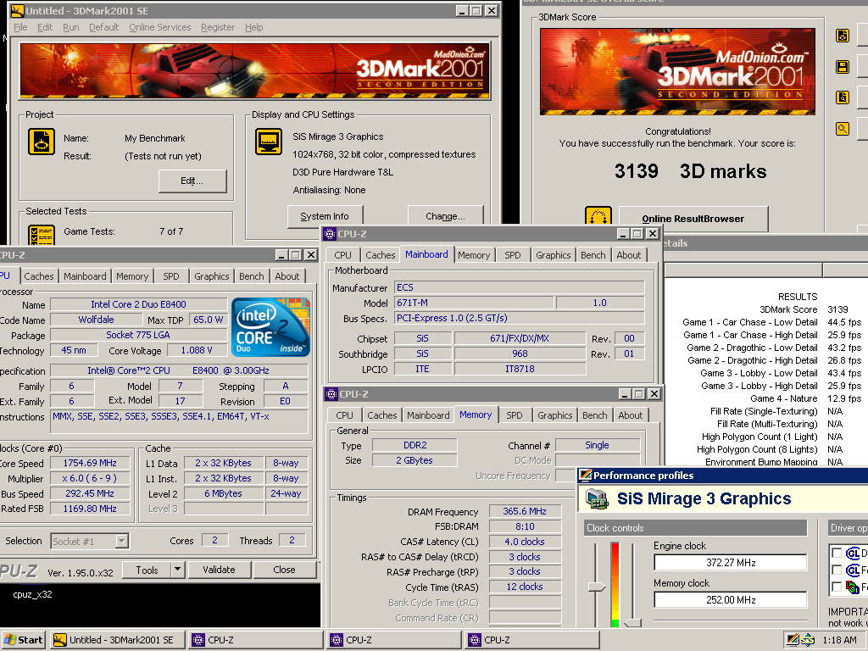Open the File menu in 3DMark2001
868x651 pixels.
(20, 27)
